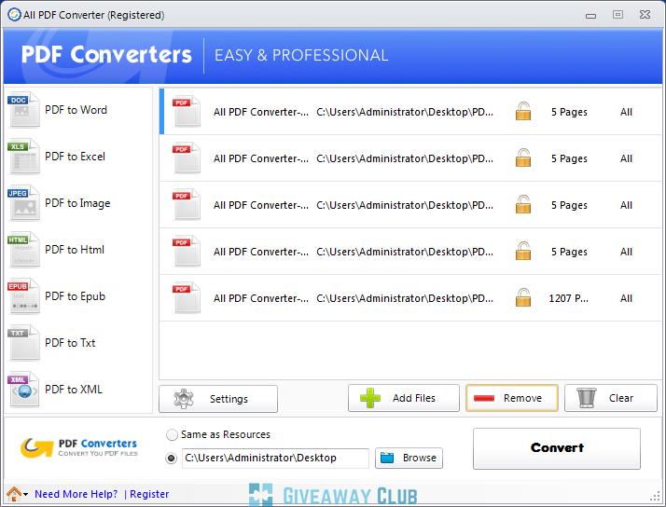Switch to PDF to Html mode
The height and width of the screenshot is (507, 666).
click(75, 250)
